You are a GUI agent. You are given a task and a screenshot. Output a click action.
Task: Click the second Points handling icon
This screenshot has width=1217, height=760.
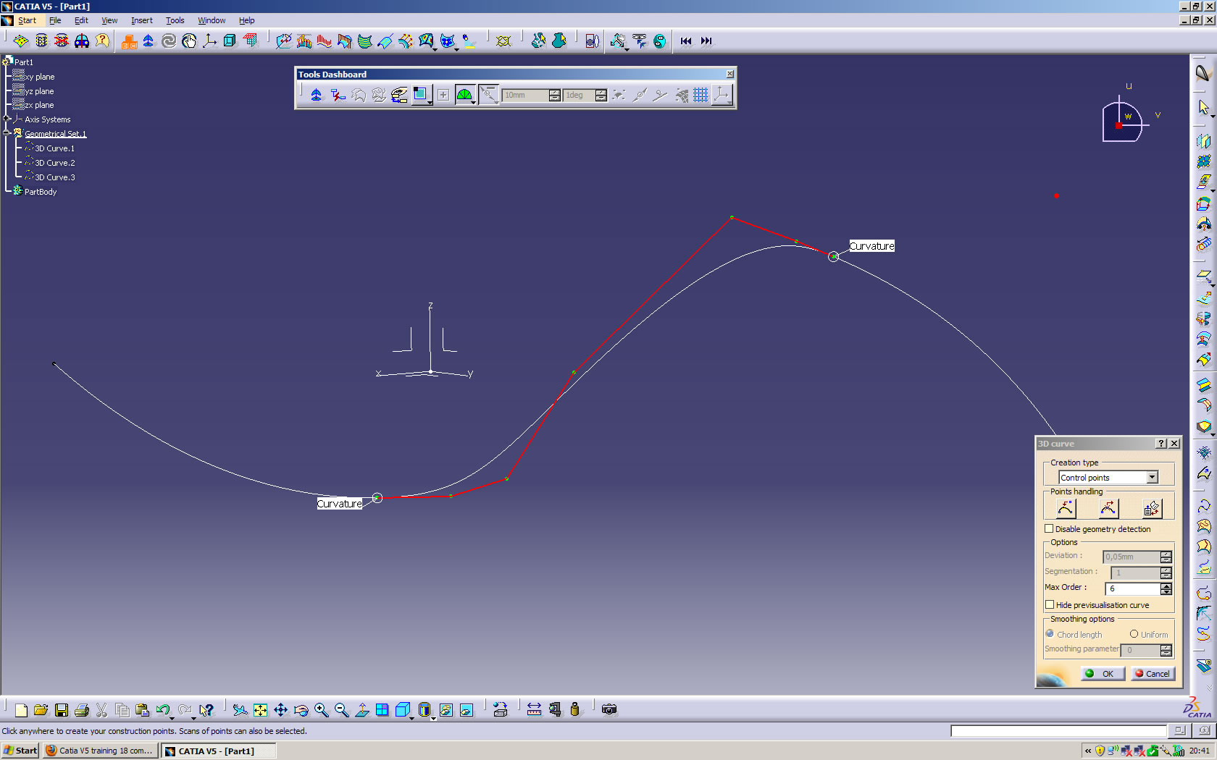click(1108, 508)
